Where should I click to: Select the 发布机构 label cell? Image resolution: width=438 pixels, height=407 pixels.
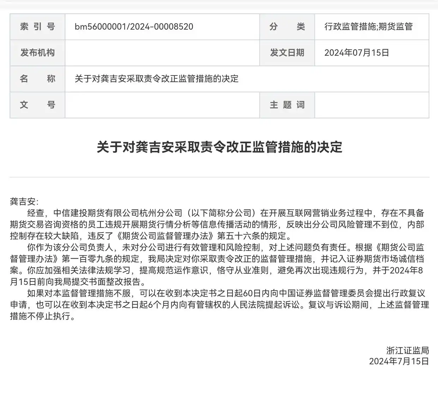pos(37,53)
